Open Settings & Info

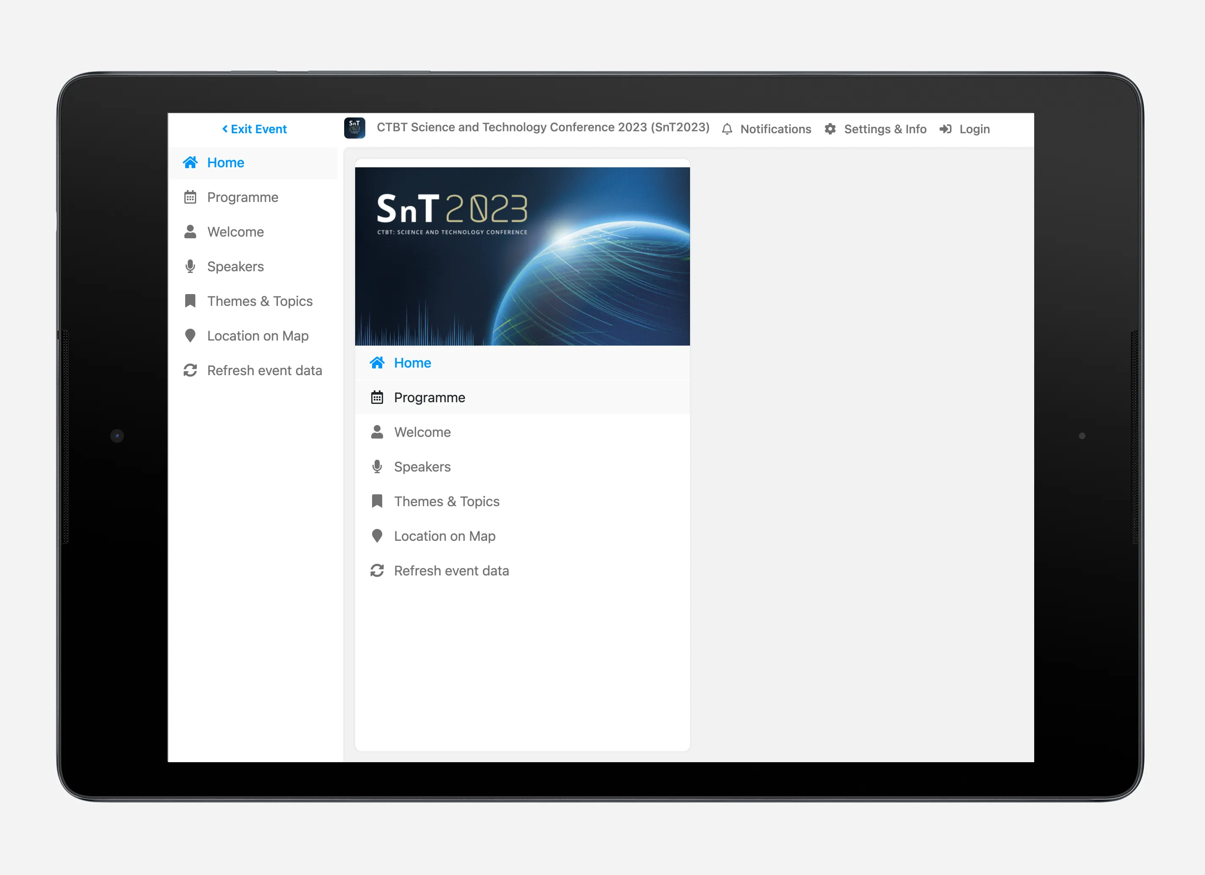pos(875,129)
